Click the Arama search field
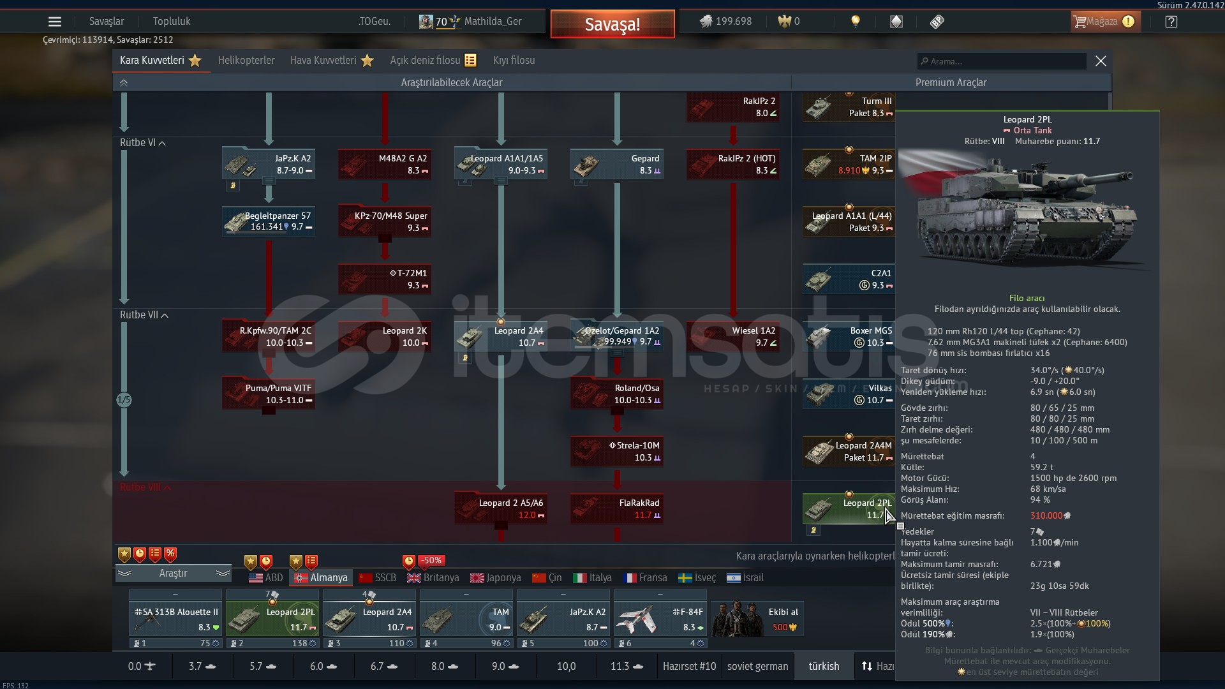This screenshot has height=689, width=1225. coord(1002,61)
